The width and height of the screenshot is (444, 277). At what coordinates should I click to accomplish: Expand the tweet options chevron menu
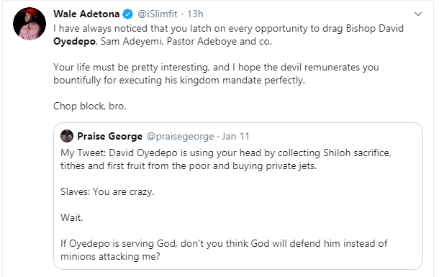[x=418, y=14]
